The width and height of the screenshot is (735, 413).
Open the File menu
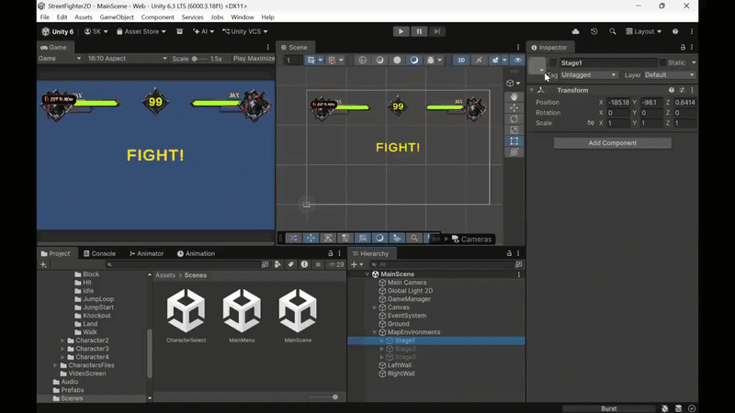click(44, 17)
